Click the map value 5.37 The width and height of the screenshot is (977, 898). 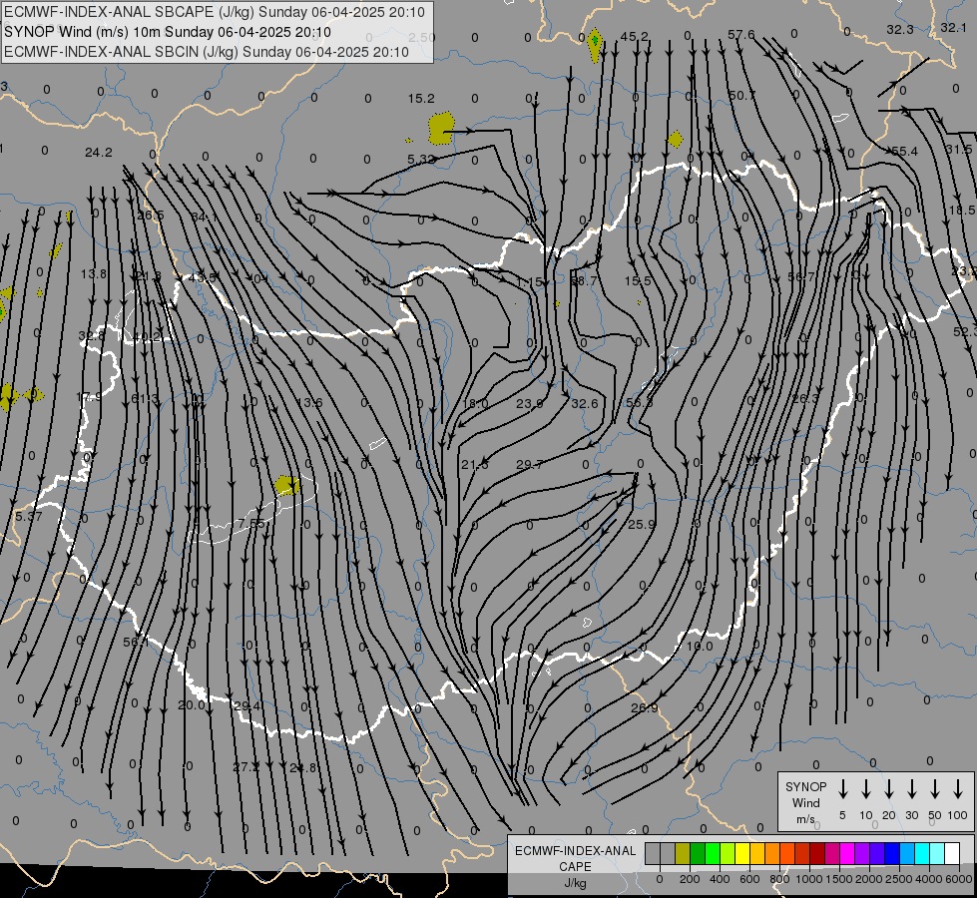pyautogui.click(x=29, y=516)
